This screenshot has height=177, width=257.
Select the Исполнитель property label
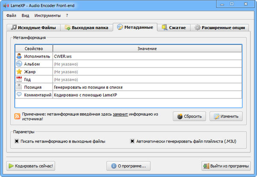click(37, 56)
